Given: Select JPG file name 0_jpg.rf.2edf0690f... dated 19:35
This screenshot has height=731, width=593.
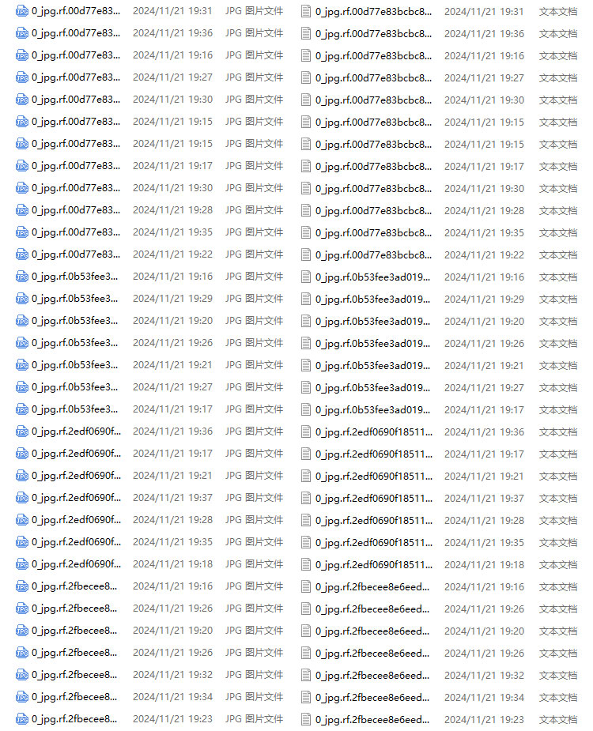Looking at the screenshot, I should (x=77, y=542).
